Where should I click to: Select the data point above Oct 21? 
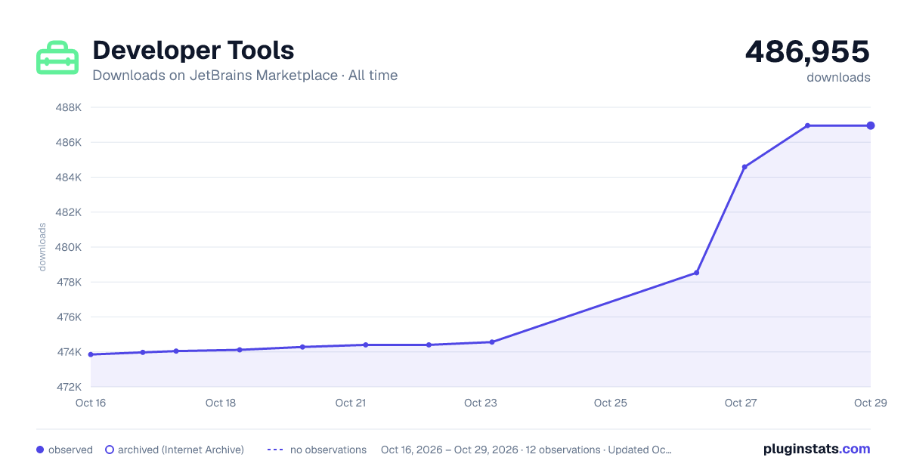366,345
